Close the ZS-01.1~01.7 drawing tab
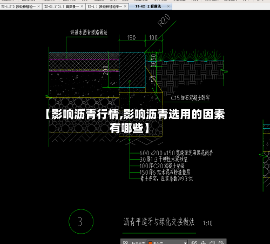This screenshot has width=270, height=244. click(82, 6)
